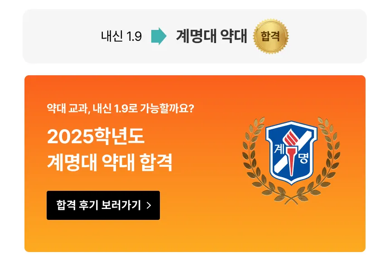The width and height of the screenshot is (390, 267).
Task: Click the Keimyung University shield emblem
Action: (x=291, y=153)
